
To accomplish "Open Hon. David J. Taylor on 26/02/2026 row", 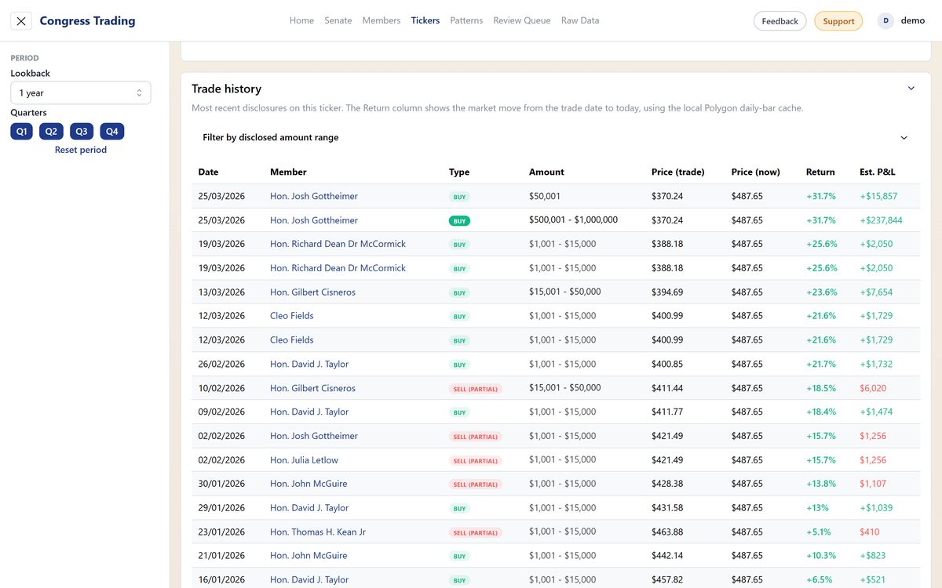I will [x=309, y=364].
